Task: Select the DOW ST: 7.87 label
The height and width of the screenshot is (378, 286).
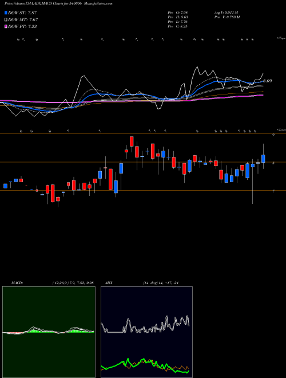Action: [22, 13]
